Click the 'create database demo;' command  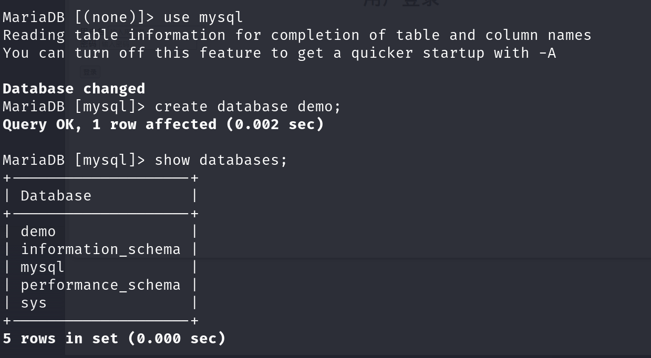(x=247, y=107)
